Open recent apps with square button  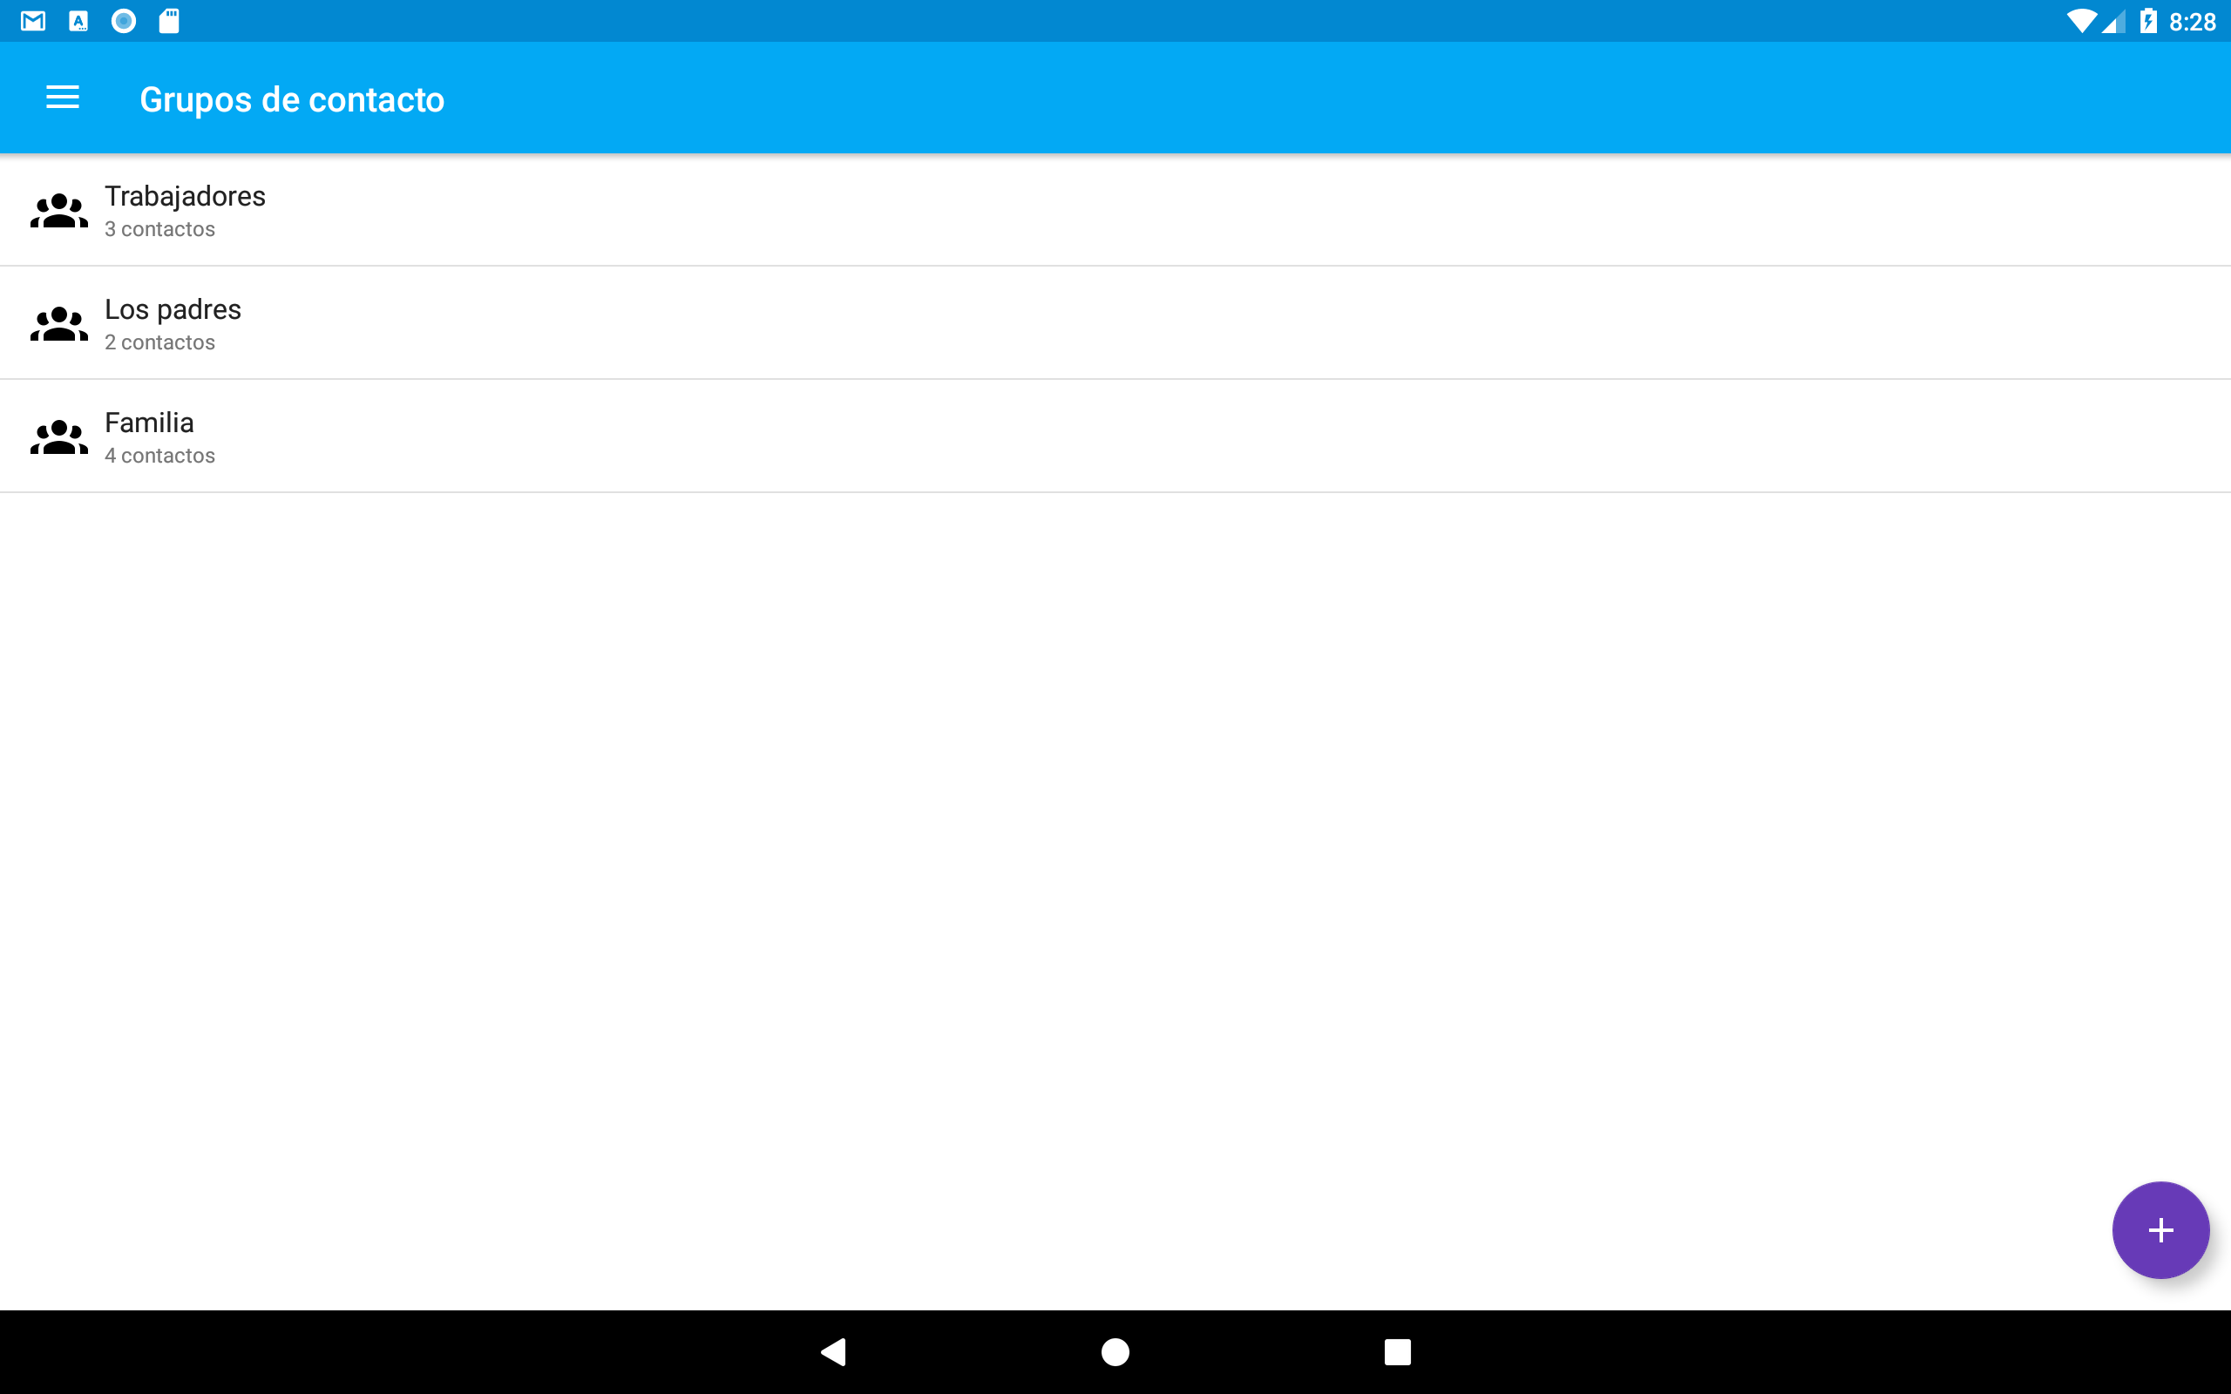point(1398,1351)
